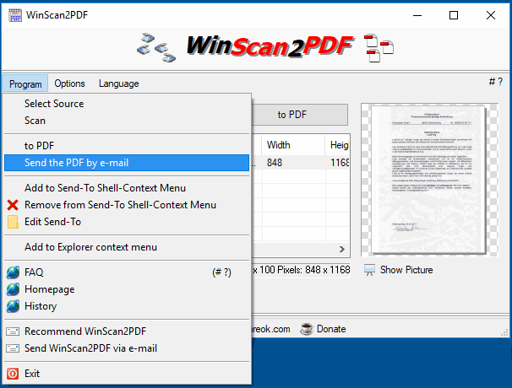The image size is (512, 388).
Task: Click the Donate link
Action: [x=331, y=329]
